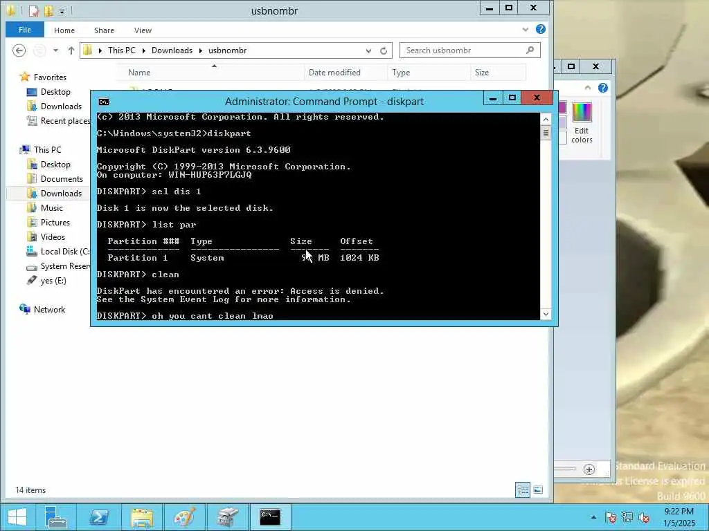Open the recent locations dropdown arrow
The image size is (709, 531).
[55, 50]
